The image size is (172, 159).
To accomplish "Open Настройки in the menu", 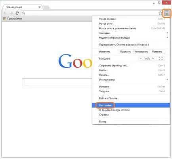I will (x=131, y=105).
